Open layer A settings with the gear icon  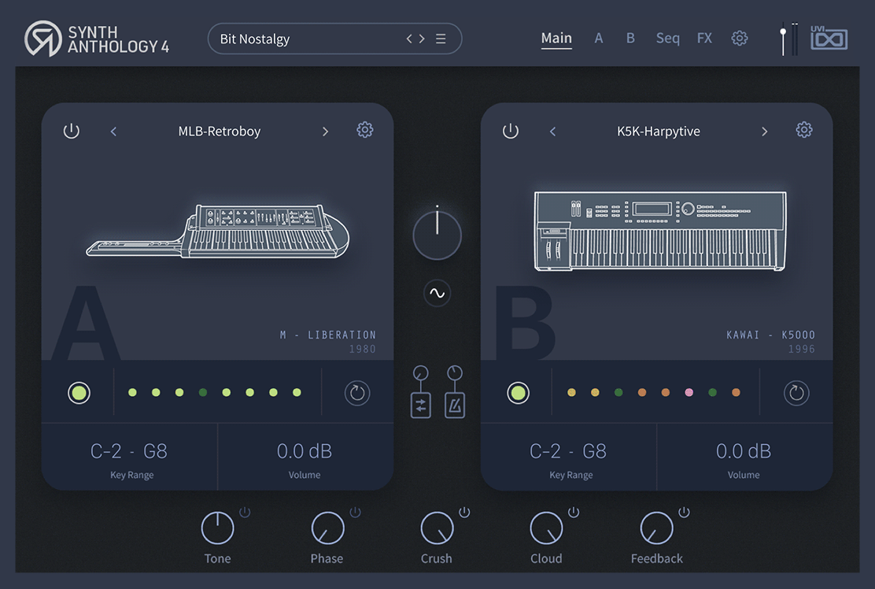click(x=364, y=129)
